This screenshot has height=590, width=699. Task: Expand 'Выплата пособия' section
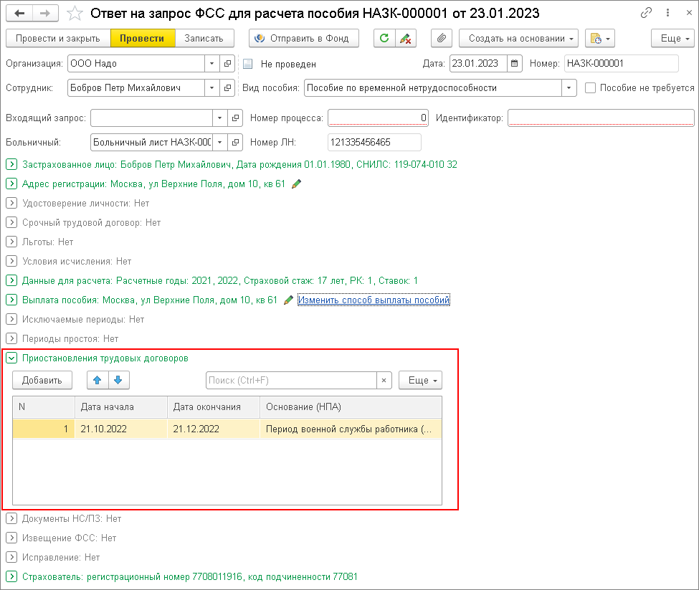tap(11, 300)
